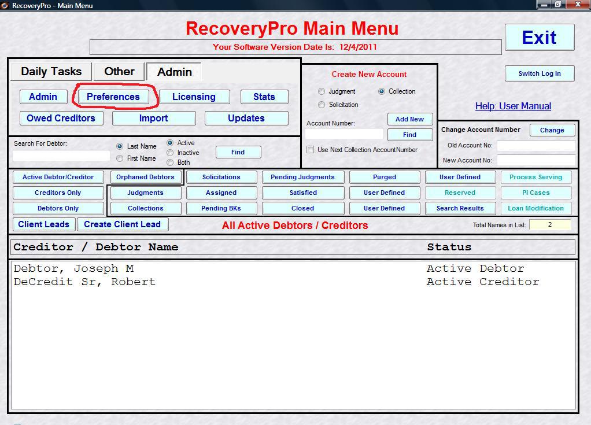Image resolution: width=591 pixels, height=425 pixels.
Task: Show the Judgments list
Action: [146, 193]
